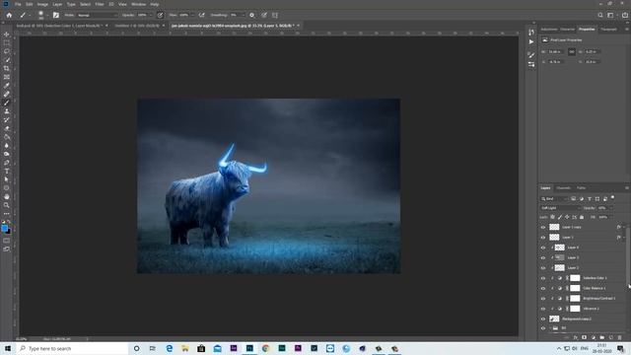
Task: Switch to the Channels tab
Action: pyautogui.click(x=563, y=188)
